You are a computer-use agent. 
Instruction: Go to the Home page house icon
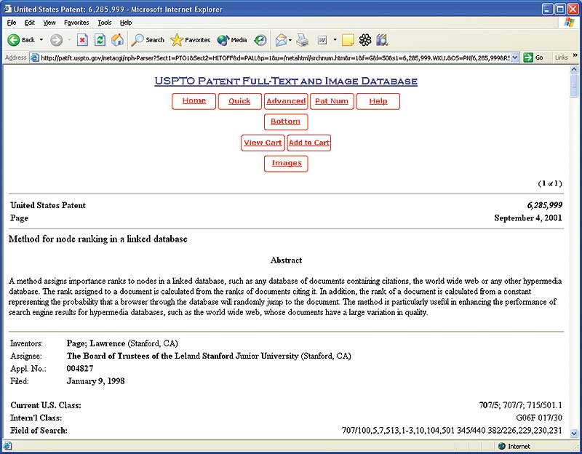[117, 40]
